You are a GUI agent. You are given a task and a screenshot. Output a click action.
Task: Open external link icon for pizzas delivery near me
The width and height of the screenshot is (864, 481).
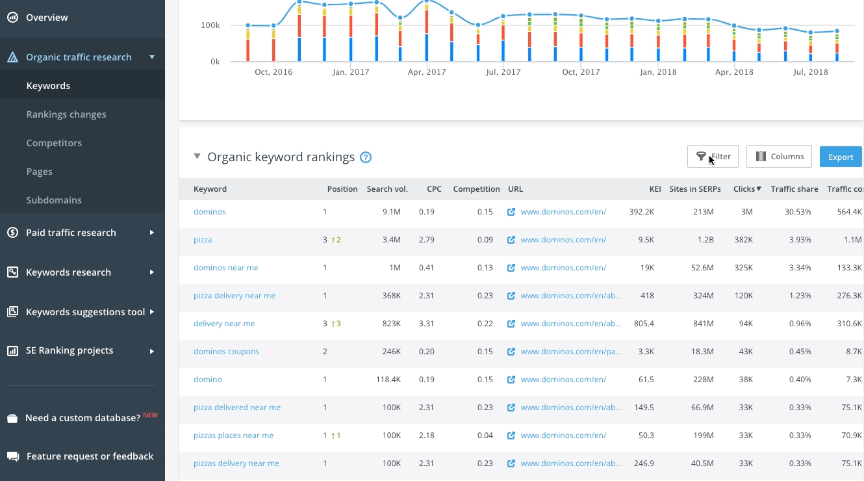(x=511, y=463)
